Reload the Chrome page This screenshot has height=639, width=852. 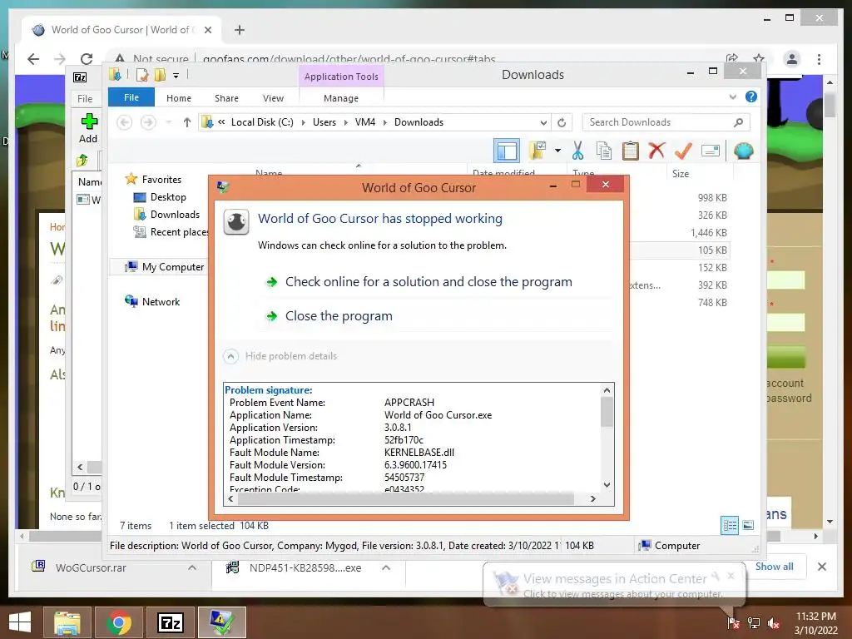(x=87, y=59)
